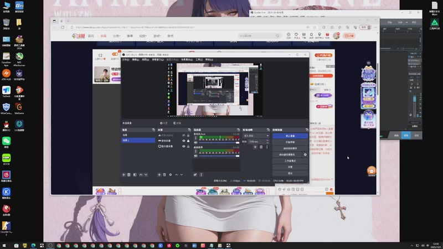Mute the desktop audio speaker icon
443x249 pixels.
[x=196, y=156]
